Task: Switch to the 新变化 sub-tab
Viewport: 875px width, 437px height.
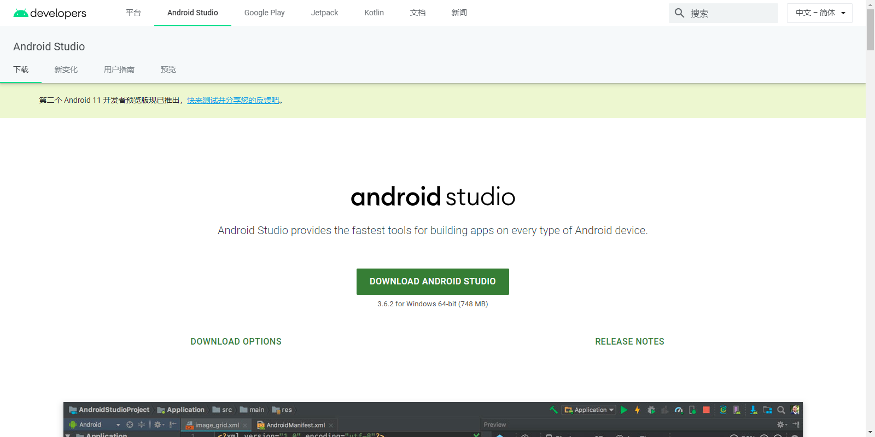Action: (66, 69)
